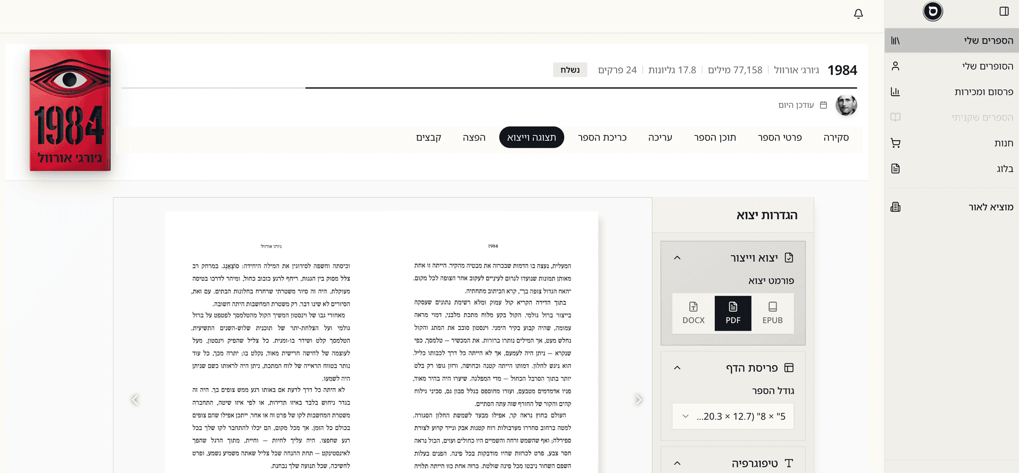The image size is (1019, 473).
Task: Click the 1984 header on the preview page
Action: click(493, 246)
